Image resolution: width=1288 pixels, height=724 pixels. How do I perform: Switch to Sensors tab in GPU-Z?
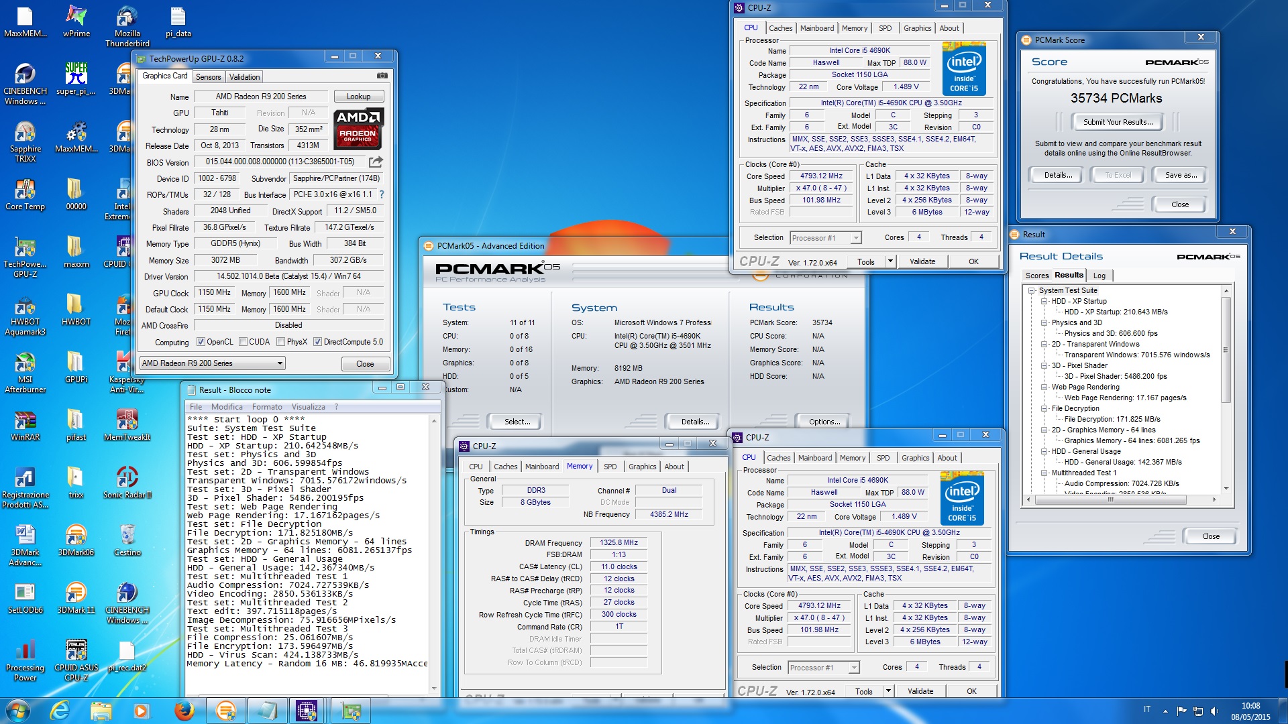click(x=208, y=77)
